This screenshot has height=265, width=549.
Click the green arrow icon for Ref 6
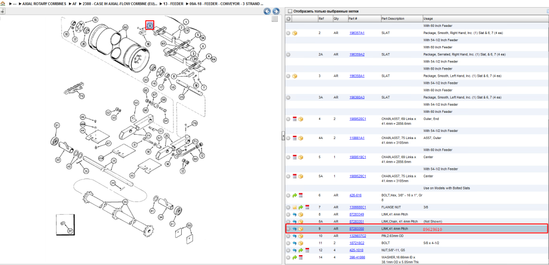[295, 195]
